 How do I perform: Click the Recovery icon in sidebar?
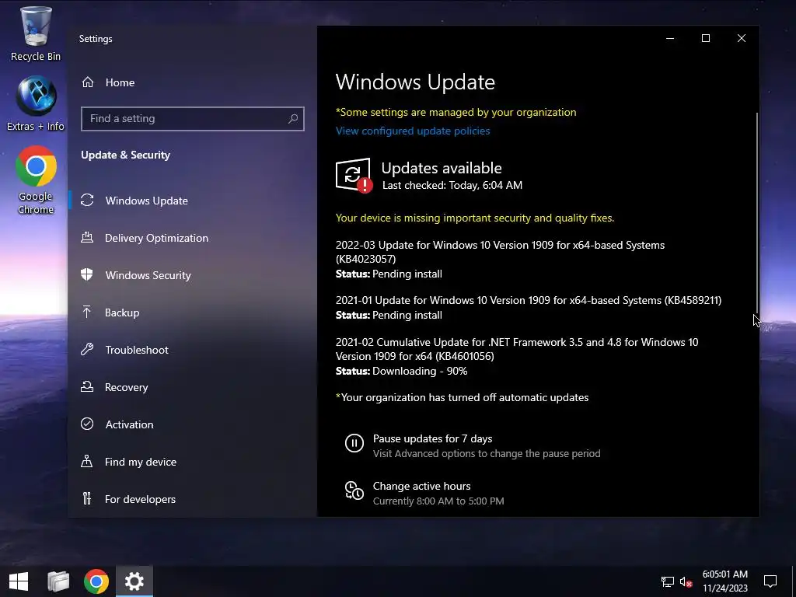point(87,387)
